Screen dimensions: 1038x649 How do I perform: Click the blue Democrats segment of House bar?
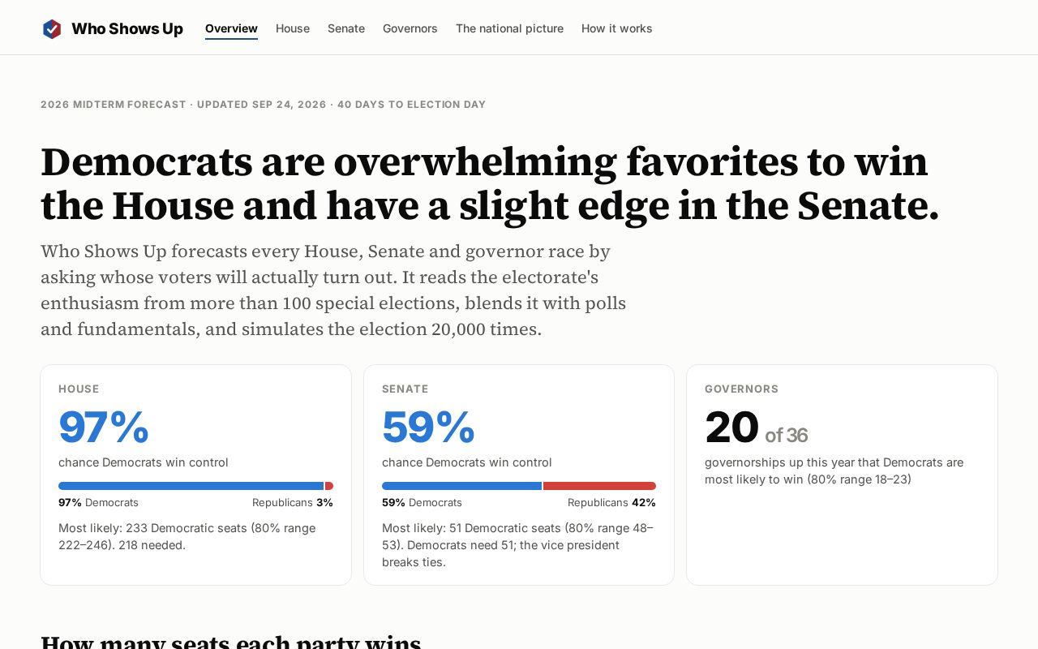point(191,486)
